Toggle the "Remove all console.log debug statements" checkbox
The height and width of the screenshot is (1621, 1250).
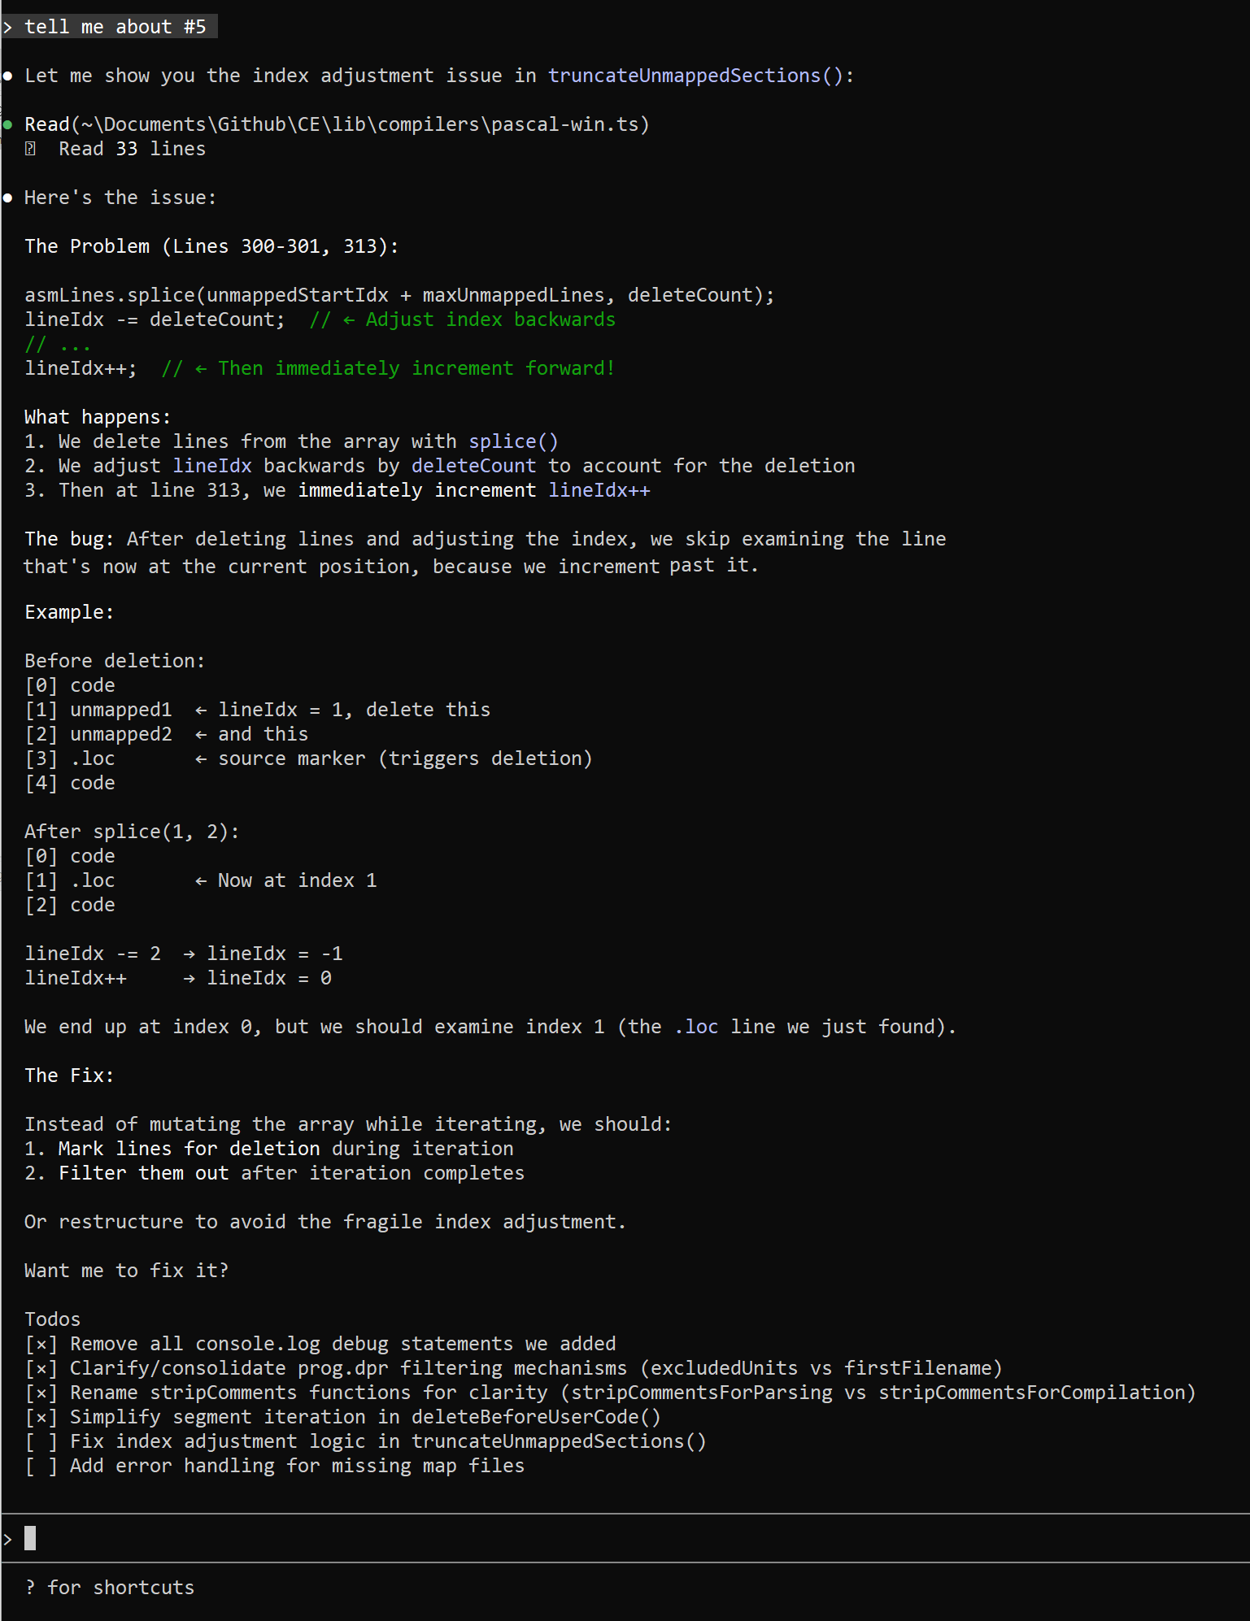click(41, 1344)
